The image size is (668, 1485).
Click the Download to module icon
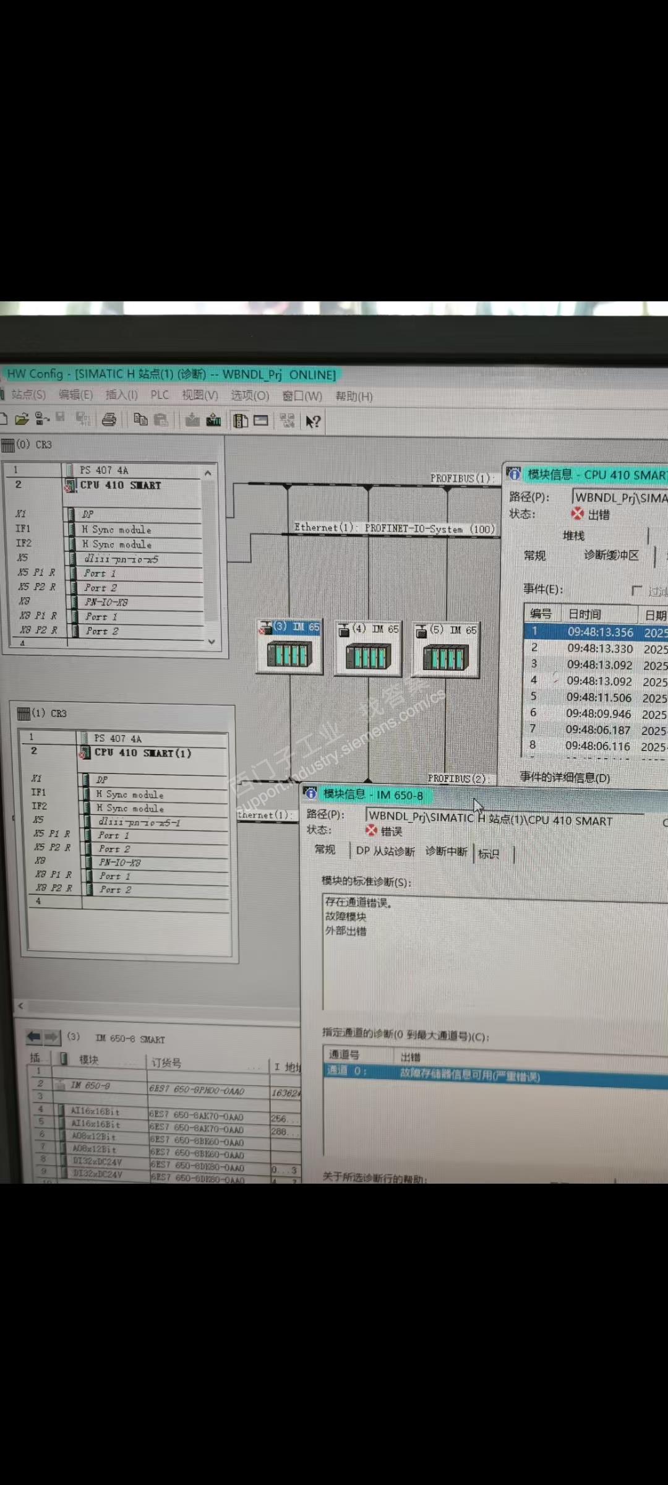tap(193, 420)
